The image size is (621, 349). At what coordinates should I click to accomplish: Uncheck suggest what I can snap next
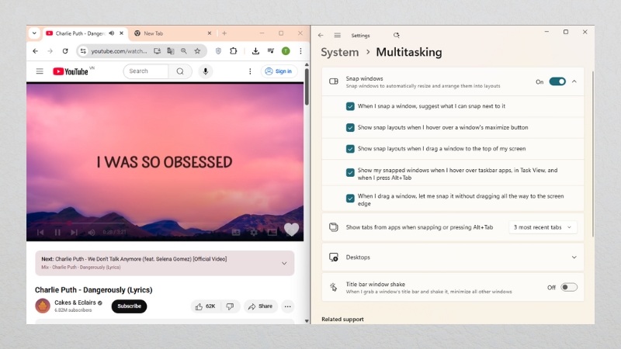350,106
